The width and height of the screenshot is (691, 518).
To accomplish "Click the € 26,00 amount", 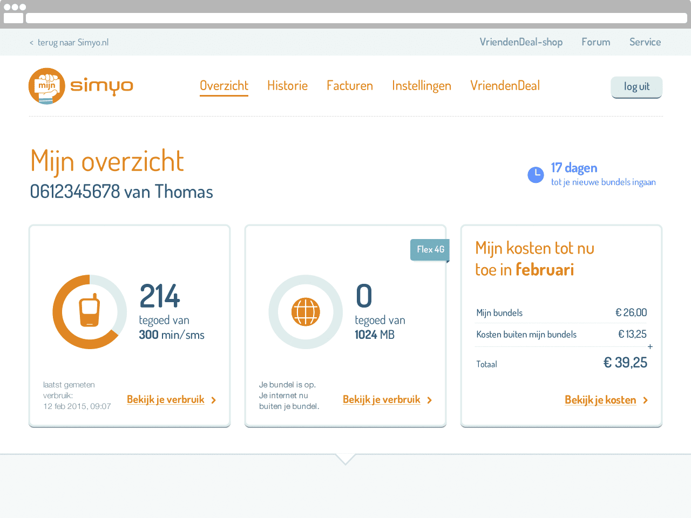I will 631,312.
